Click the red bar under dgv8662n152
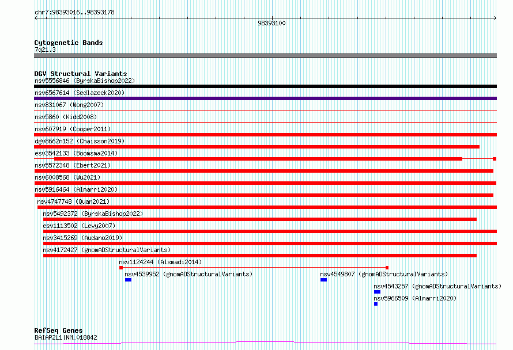The image size is (513, 350). [257, 147]
